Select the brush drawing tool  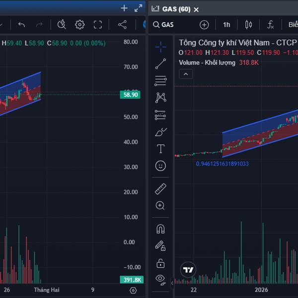160,132
